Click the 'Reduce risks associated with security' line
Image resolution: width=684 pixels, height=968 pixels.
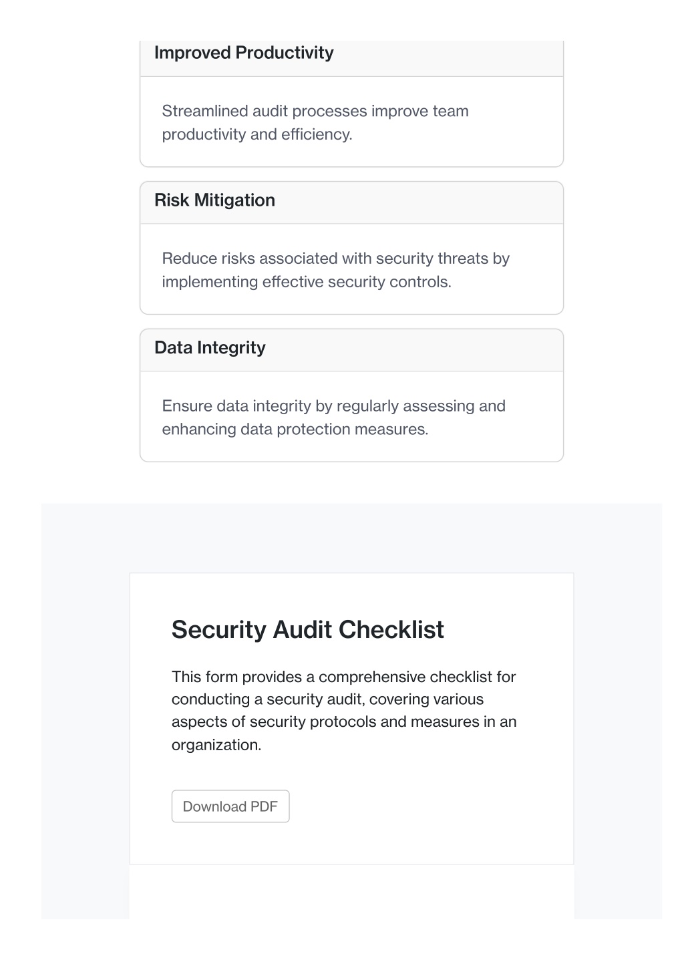tap(336, 259)
